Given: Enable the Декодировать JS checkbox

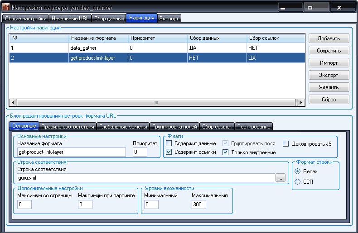Looking at the screenshot, I should [286, 143].
